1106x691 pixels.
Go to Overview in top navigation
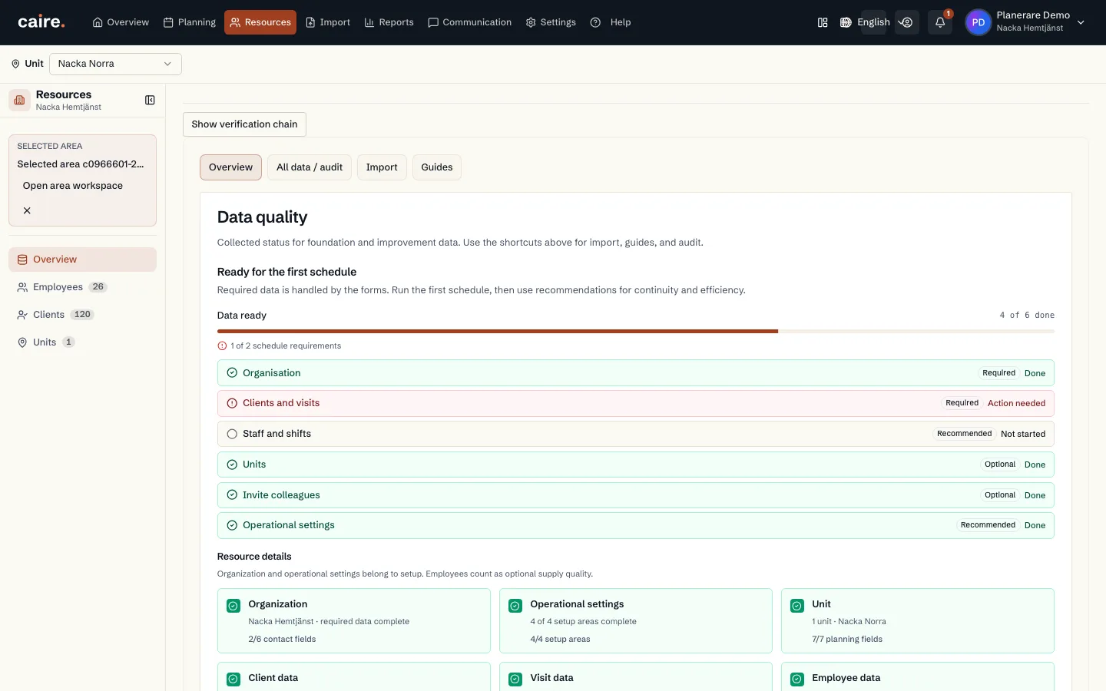pyautogui.click(x=121, y=22)
